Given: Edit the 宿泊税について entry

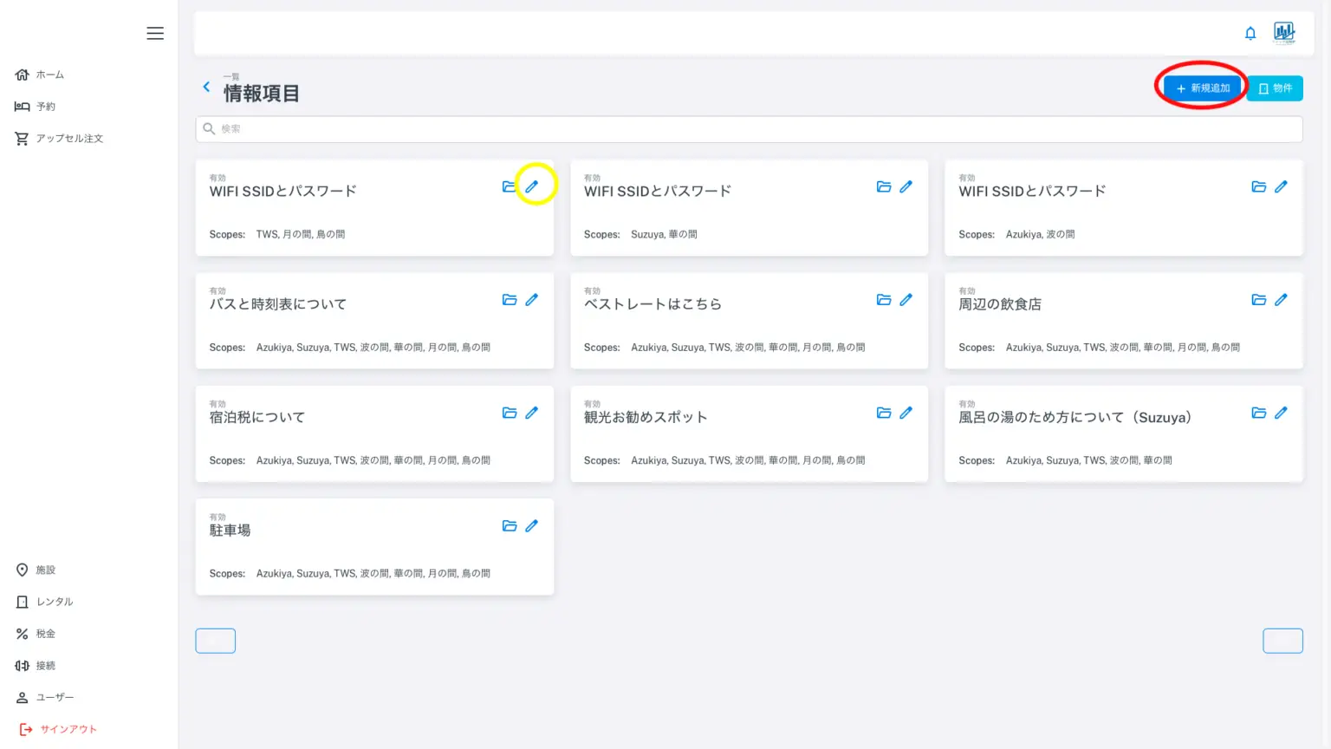Looking at the screenshot, I should pyautogui.click(x=532, y=413).
